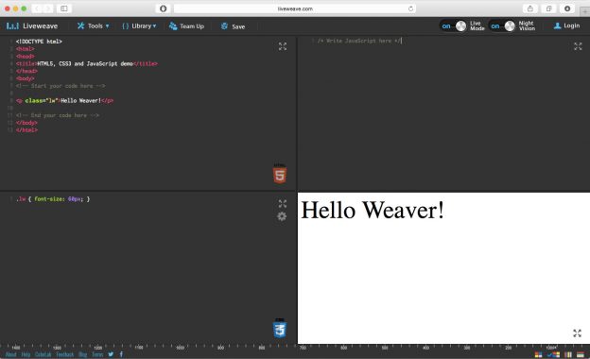Image resolution: width=590 pixels, height=359 pixels.
Task: Click the title line in HTML editor
Action: [87, 64]
